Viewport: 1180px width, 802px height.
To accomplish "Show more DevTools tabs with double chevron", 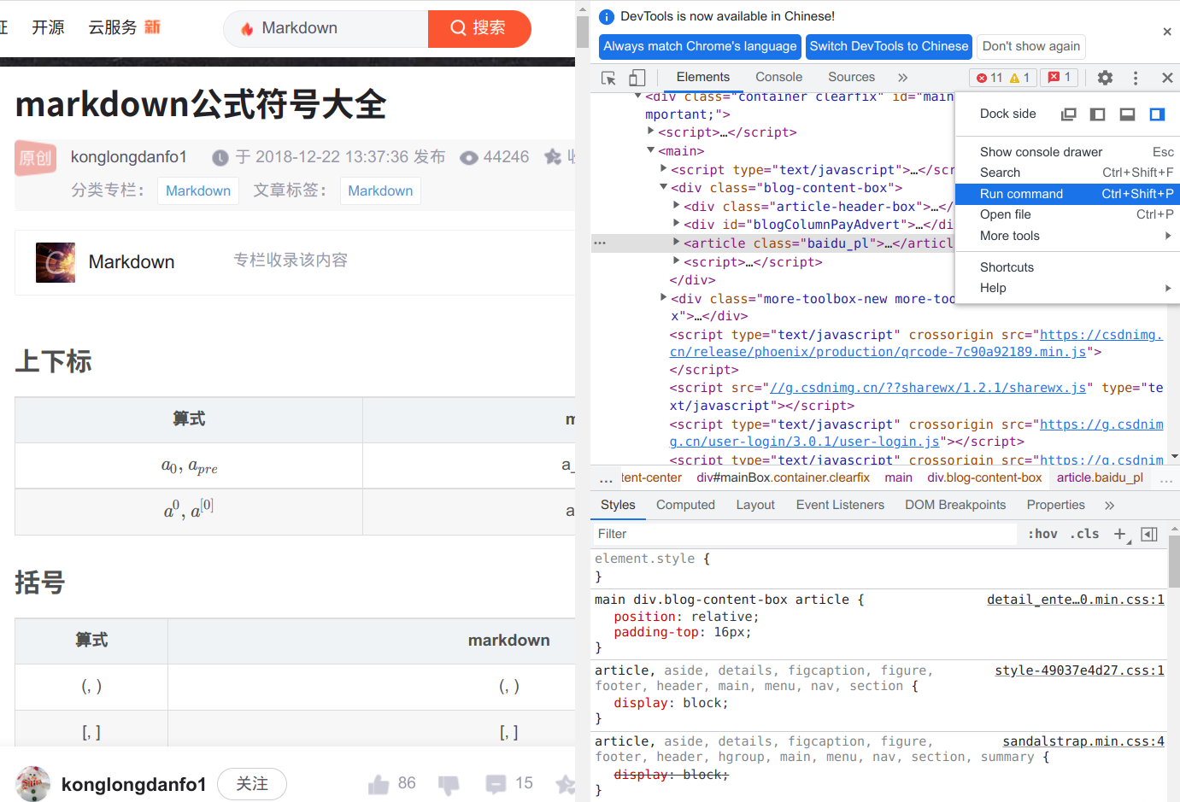I will click(902, 77).
